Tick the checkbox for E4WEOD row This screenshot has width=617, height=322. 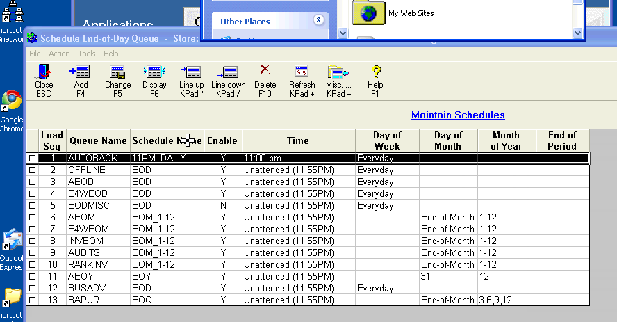[32, 193]
